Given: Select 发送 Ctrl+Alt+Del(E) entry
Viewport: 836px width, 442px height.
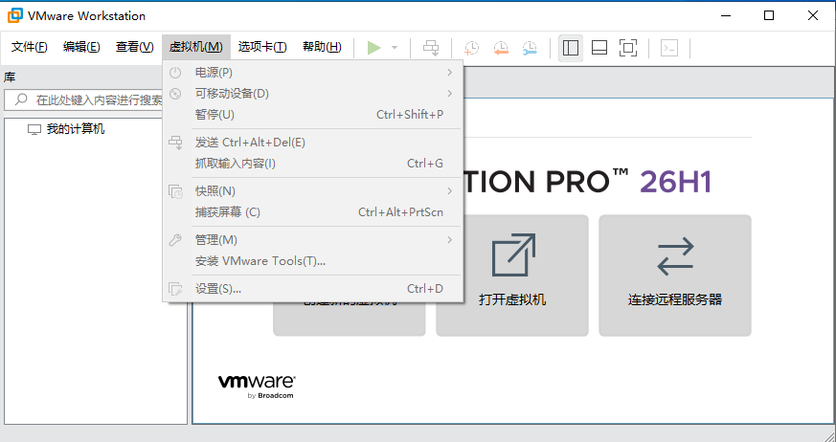Looking at the screenshot, I should (x=312, y=143).
